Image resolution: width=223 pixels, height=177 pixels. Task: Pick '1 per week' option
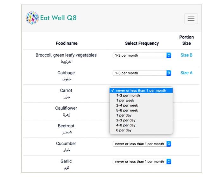(125, 101)
